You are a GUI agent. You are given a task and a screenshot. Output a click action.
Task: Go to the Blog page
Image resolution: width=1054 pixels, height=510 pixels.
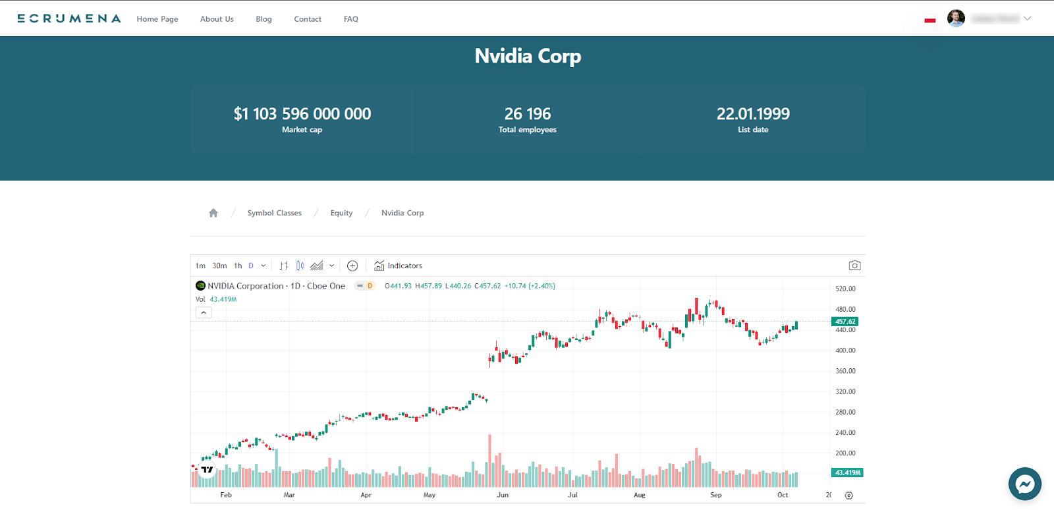coord(263,19)
